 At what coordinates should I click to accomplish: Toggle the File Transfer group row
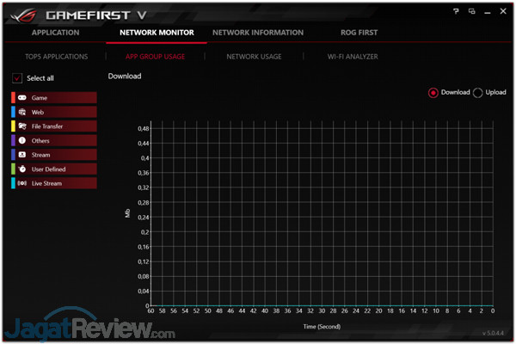click(x=54, y=126)
